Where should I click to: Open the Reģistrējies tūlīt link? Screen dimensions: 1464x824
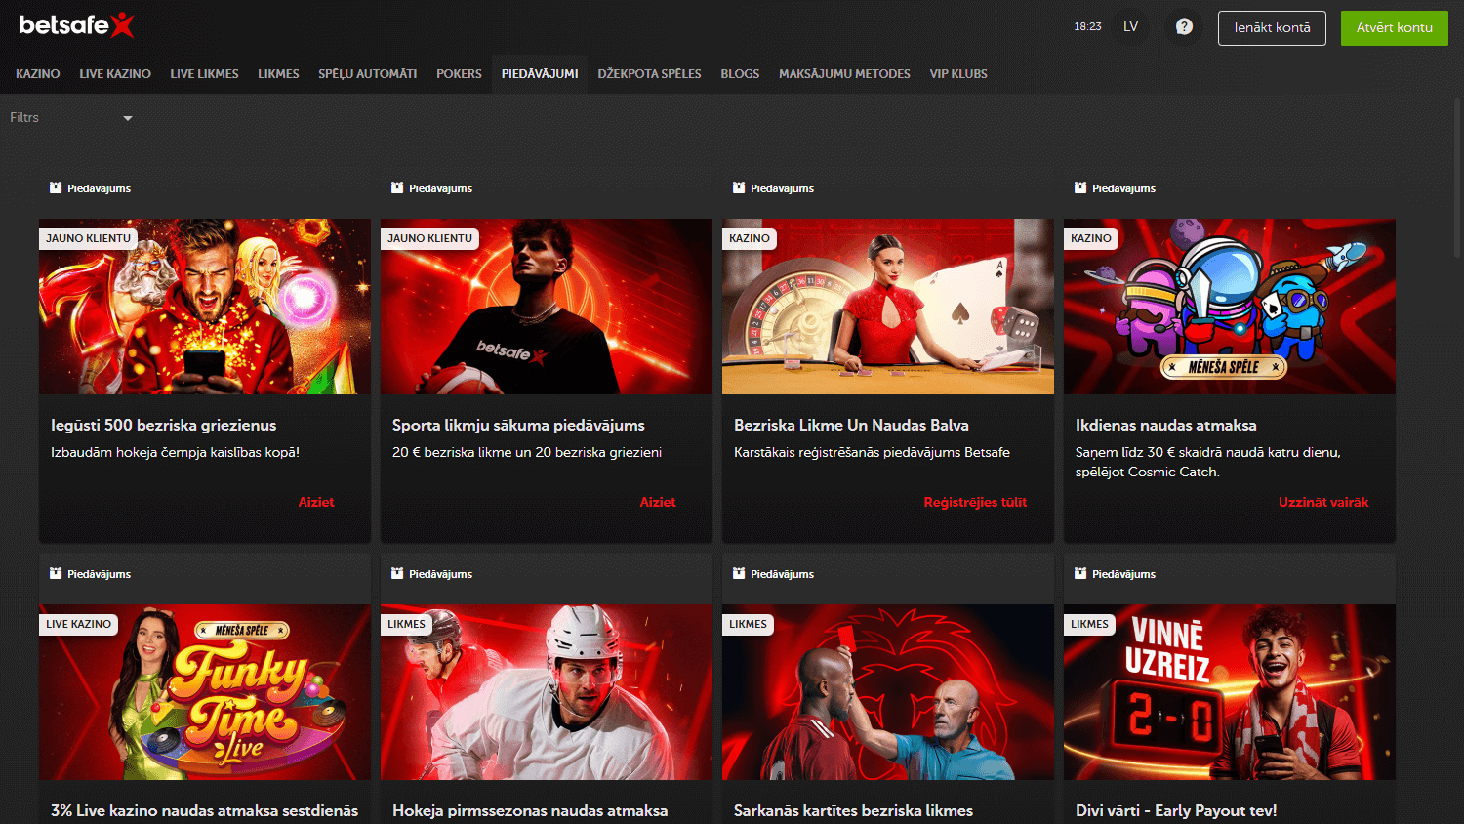975,502
